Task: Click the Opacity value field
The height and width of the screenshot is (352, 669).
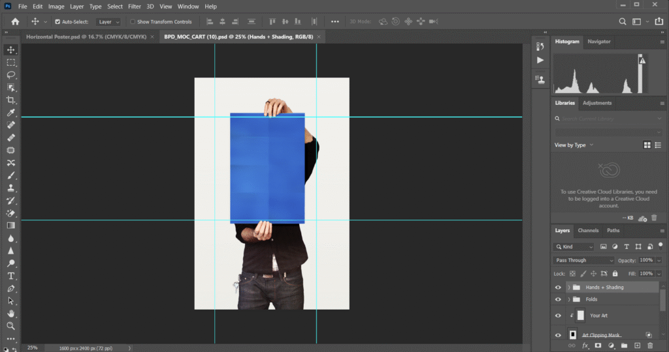Action: click(645, 260)
